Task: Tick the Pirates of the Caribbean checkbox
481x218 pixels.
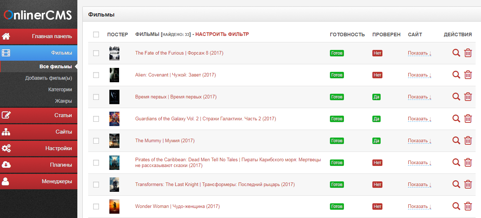Action: 96,163
